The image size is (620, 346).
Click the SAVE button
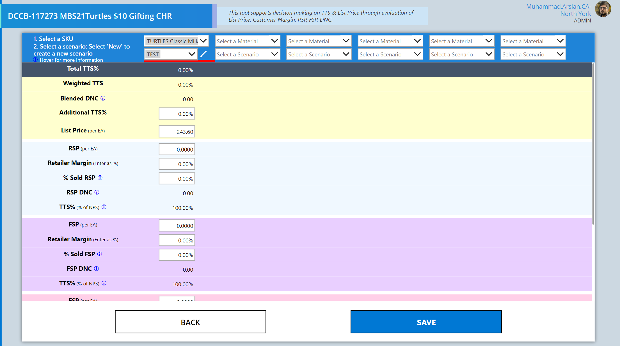pos(426,322)
